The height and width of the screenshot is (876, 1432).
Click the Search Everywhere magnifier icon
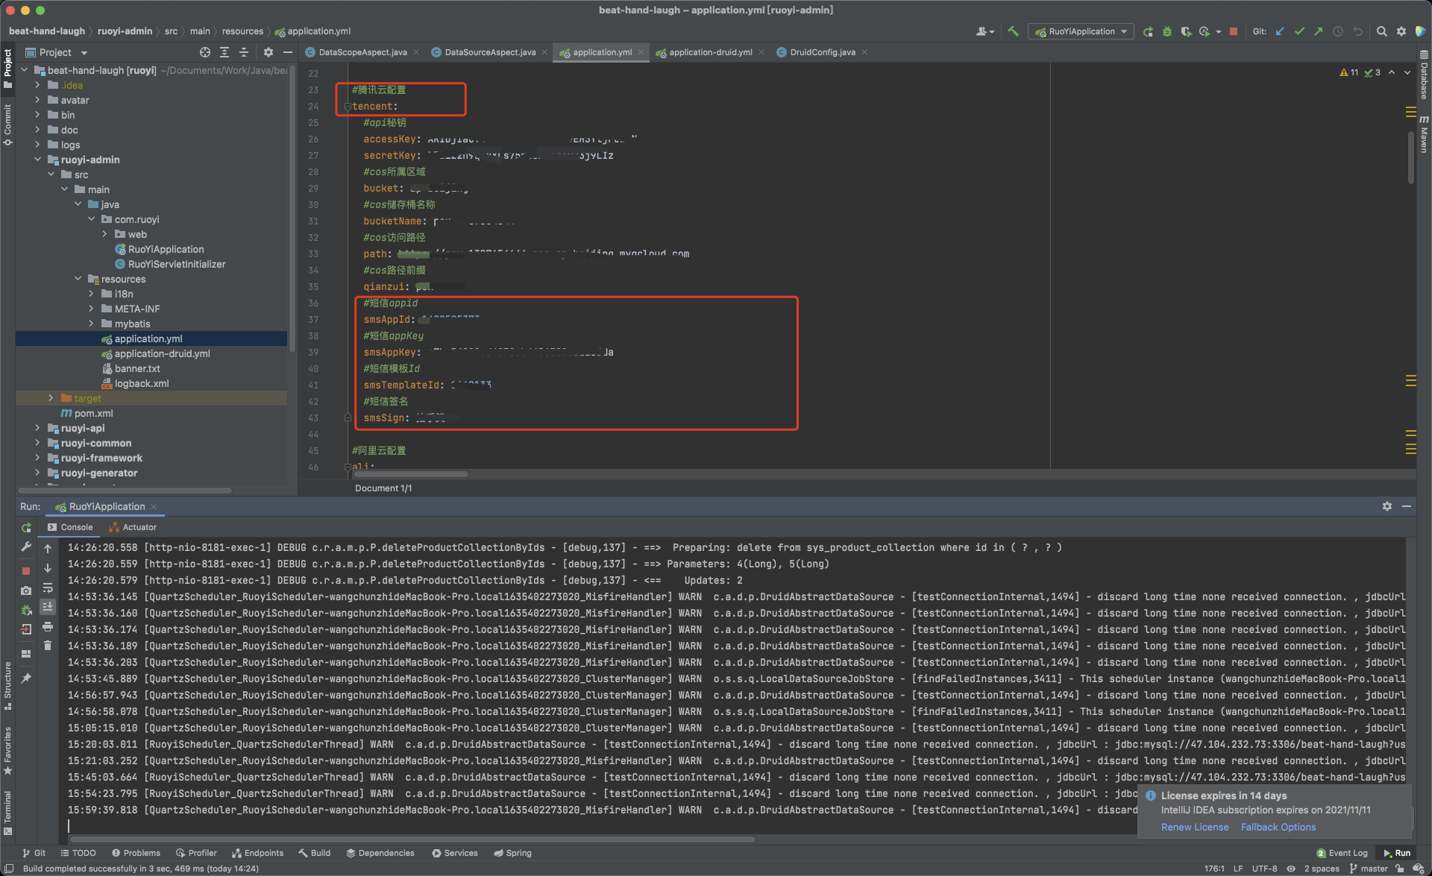(x=1381, y=31)
